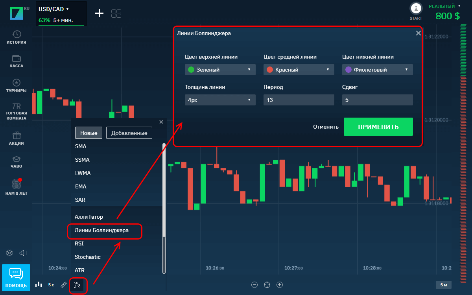
Task: Open the USD/CAD asset selector
Action: coord(54,9)
